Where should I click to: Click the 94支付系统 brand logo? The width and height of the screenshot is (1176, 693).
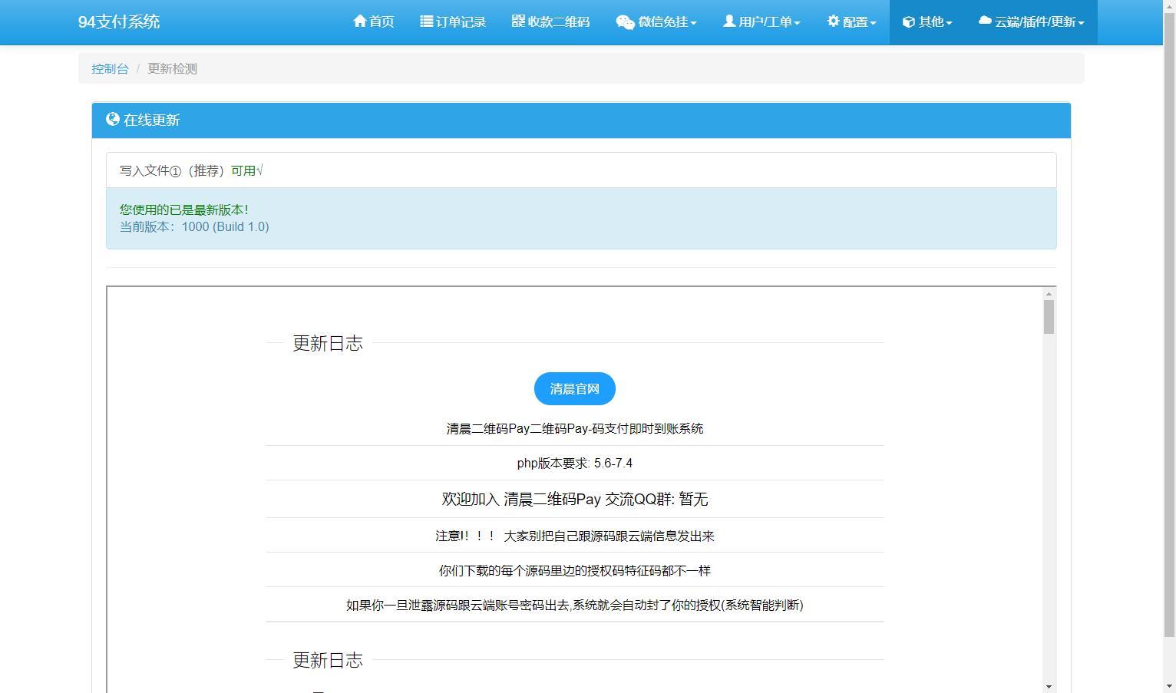pyautogui.click(x=118, y=21)
